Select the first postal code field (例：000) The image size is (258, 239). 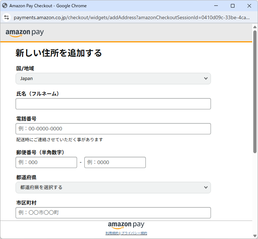pos(46,163)
